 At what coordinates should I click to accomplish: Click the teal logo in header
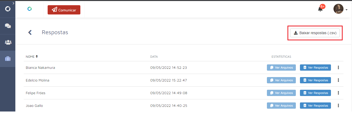coord(30,9)
